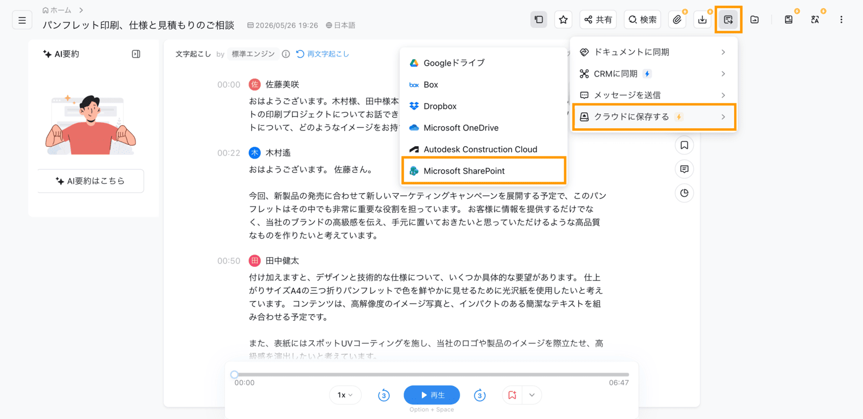Rewind 3 seconds
This screenshot has width=863, height=419.
click(383, 395)
